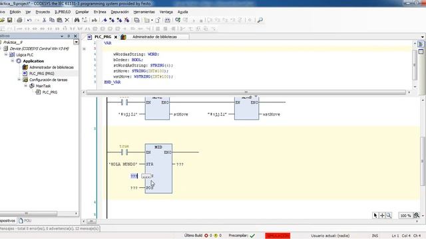Close the PLC_PRG editor tab

(116, 37)
